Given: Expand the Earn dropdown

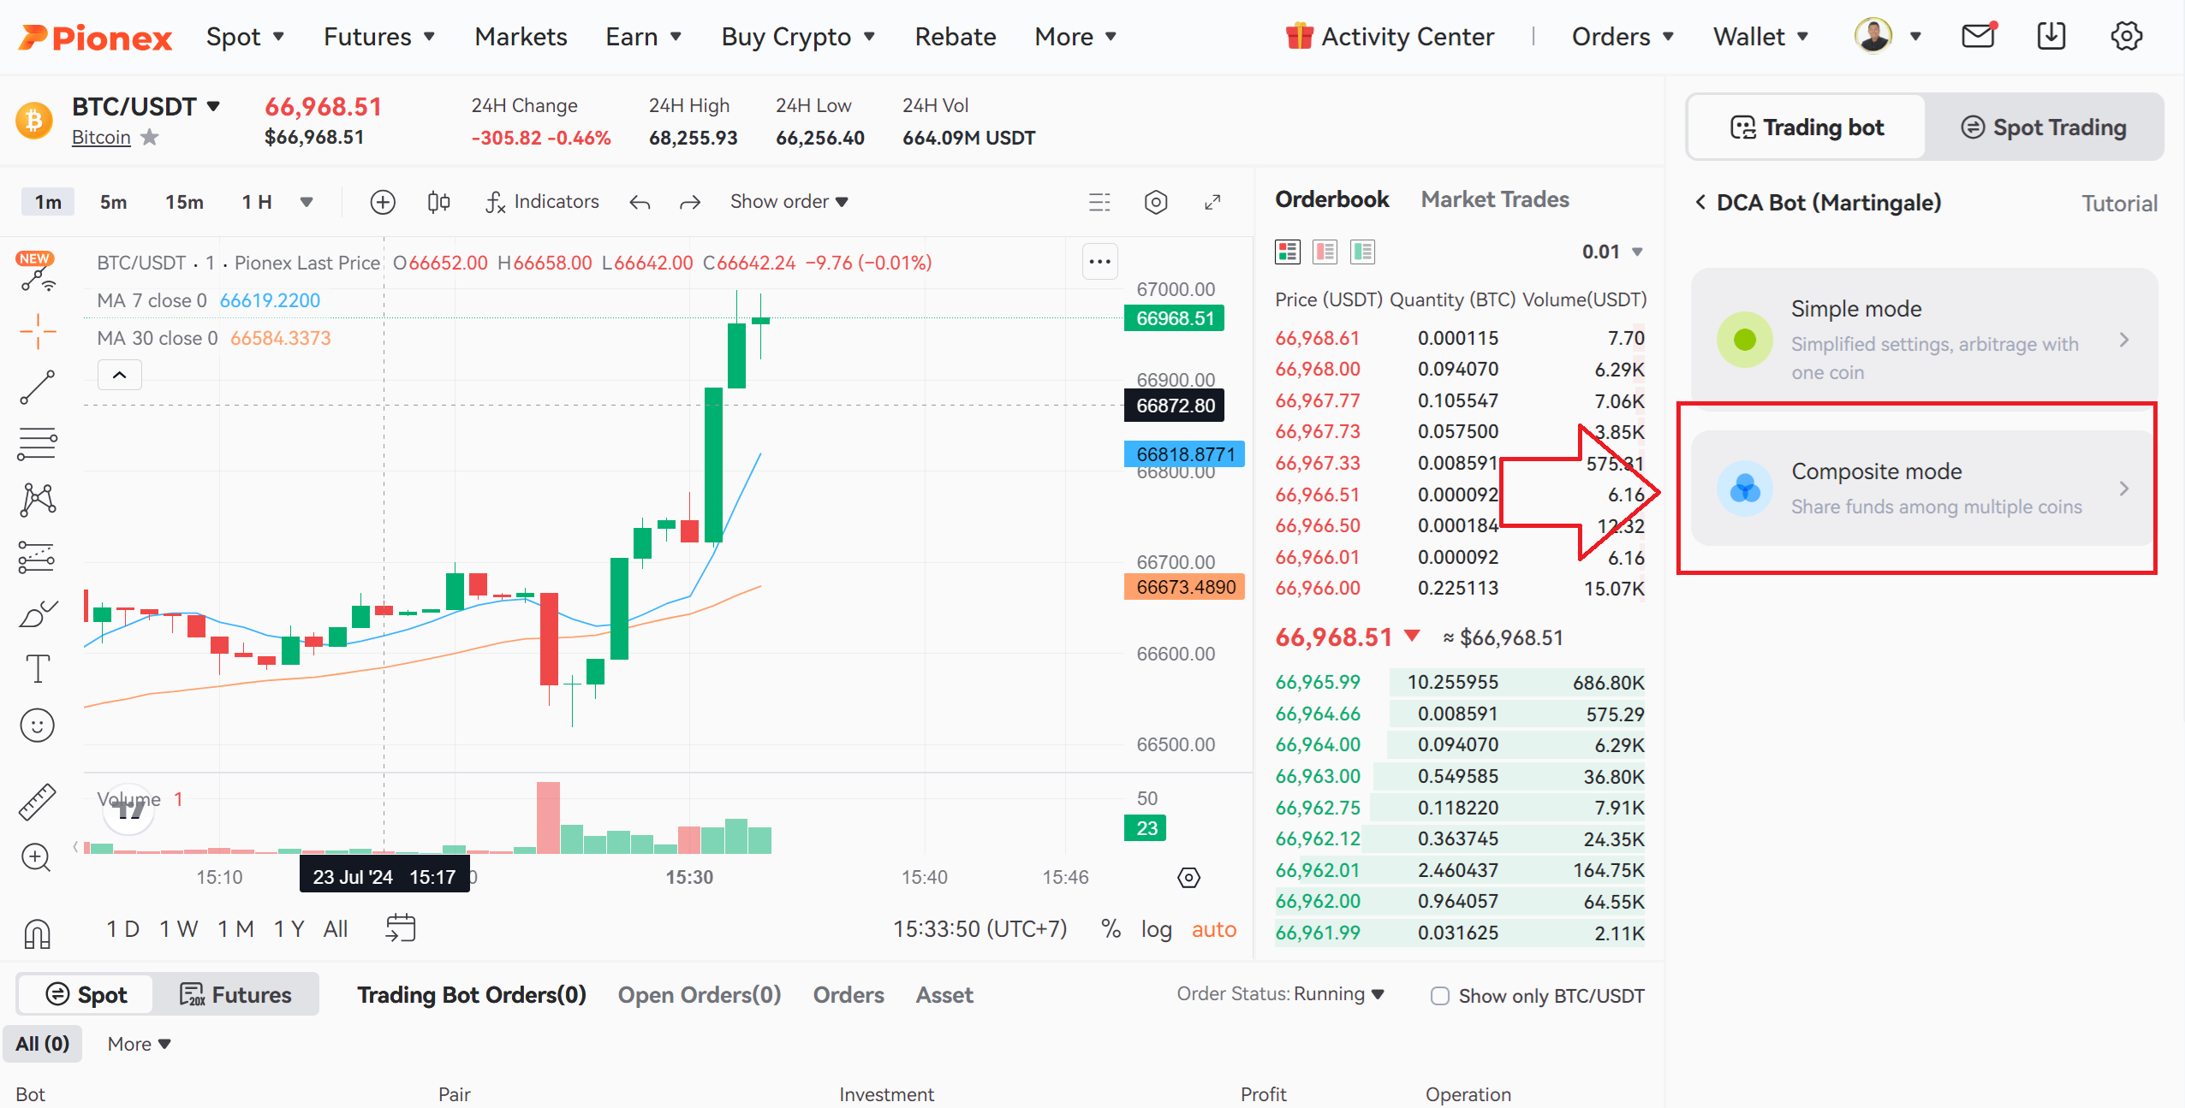Looking at the screenshot, I should coord(644,37).
